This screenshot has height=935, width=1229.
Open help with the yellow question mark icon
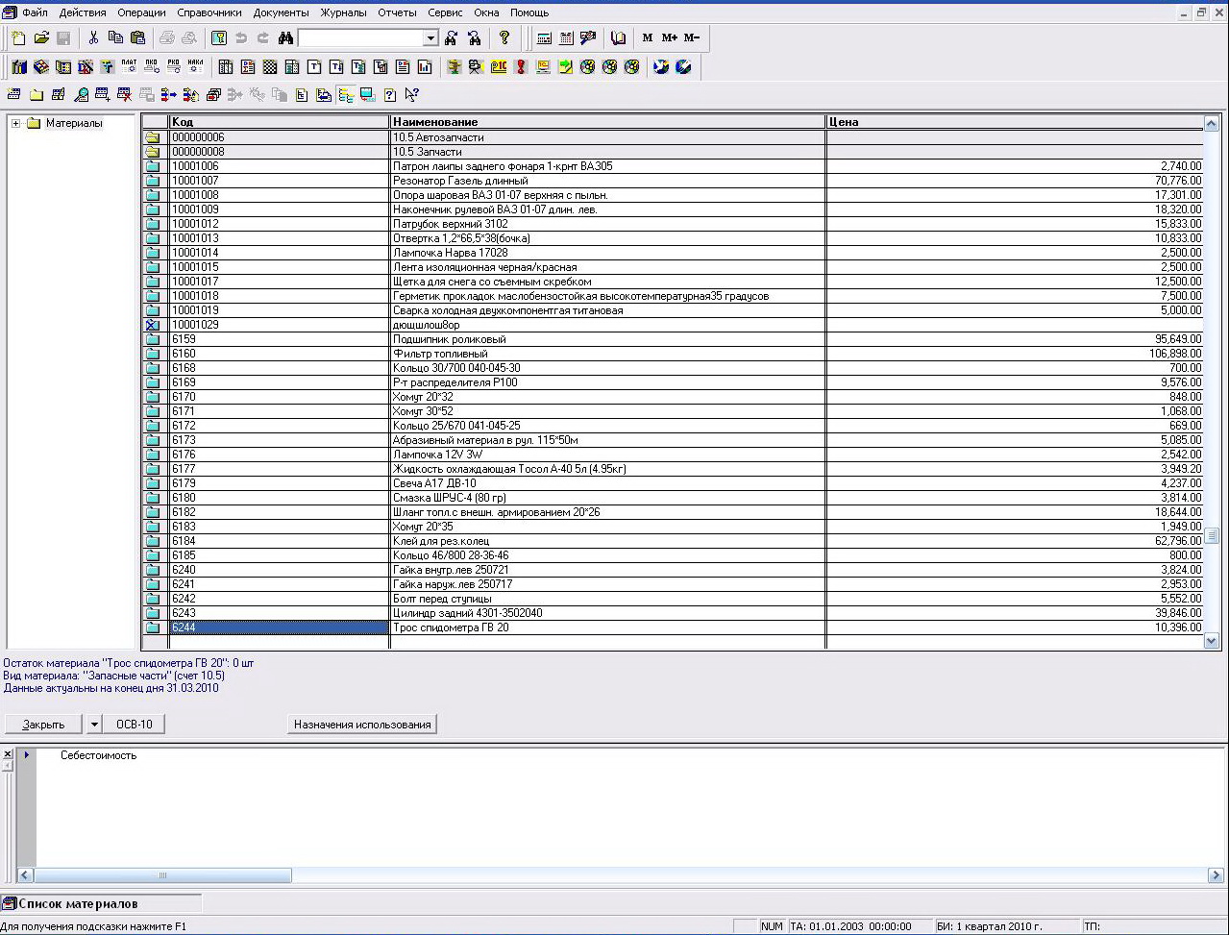(x=504, y=38)
